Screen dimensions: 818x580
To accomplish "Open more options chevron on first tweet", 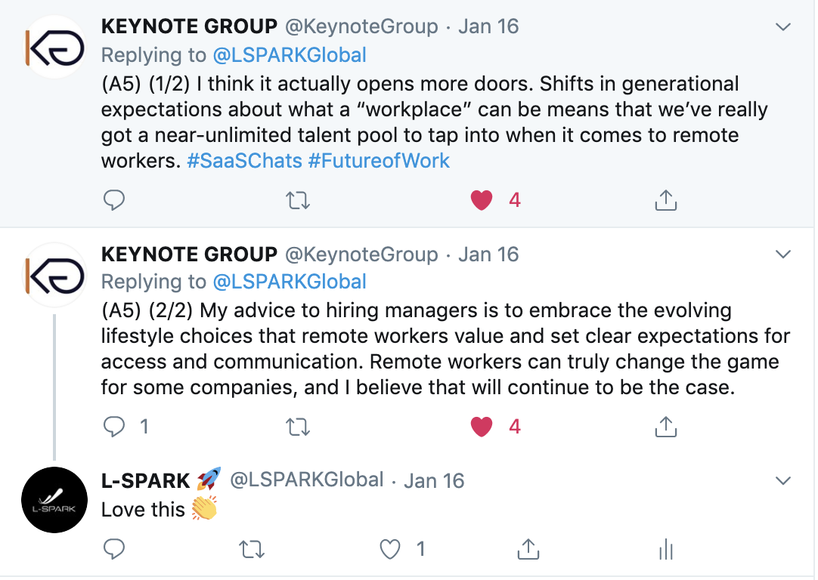I will click(783, 26).
